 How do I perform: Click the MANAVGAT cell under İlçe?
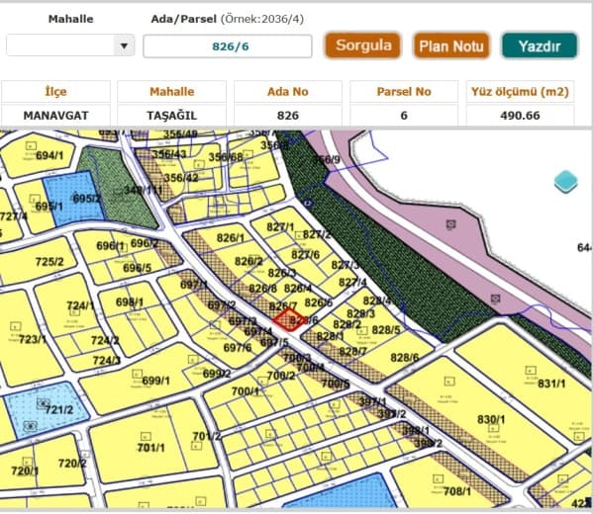[55, 116]
